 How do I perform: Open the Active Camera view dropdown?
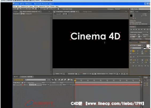(x=102, y=74)
